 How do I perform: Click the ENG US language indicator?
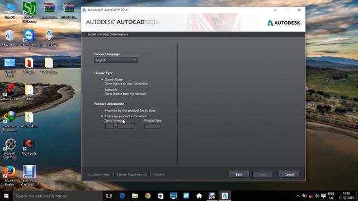[331, 196]
